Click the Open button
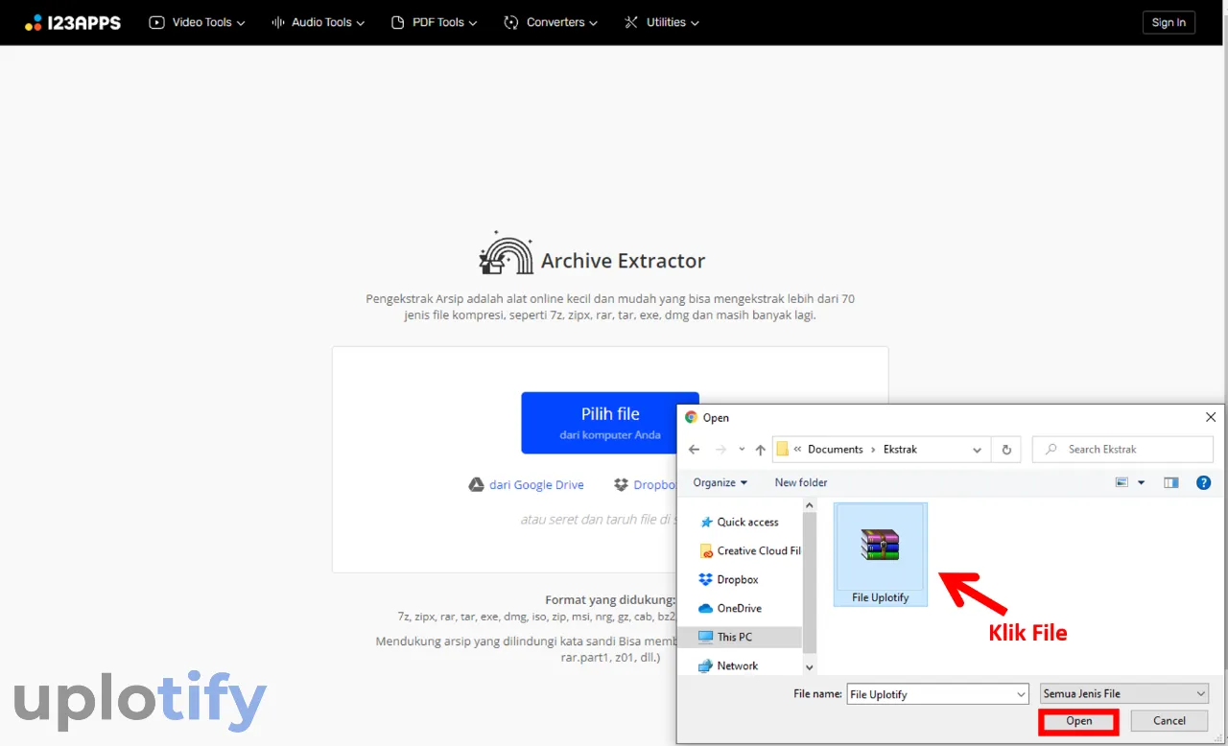This screenshot has height=746, width=1228. point(1078,721)
